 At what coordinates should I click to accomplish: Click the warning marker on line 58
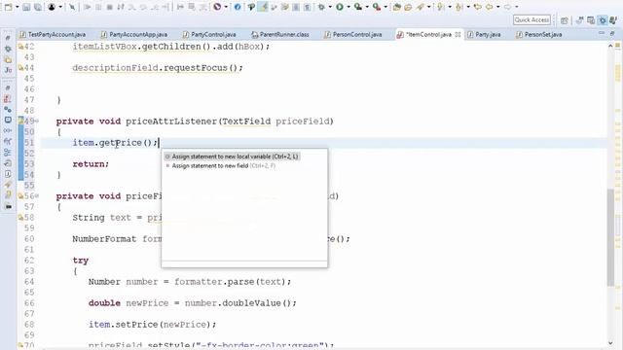tap(20, 218)
